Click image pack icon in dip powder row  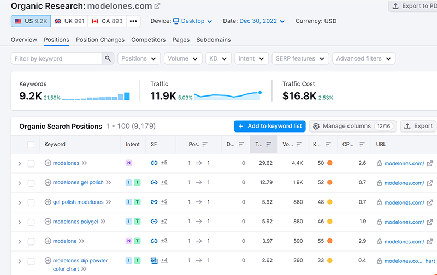tap(154, 260)
